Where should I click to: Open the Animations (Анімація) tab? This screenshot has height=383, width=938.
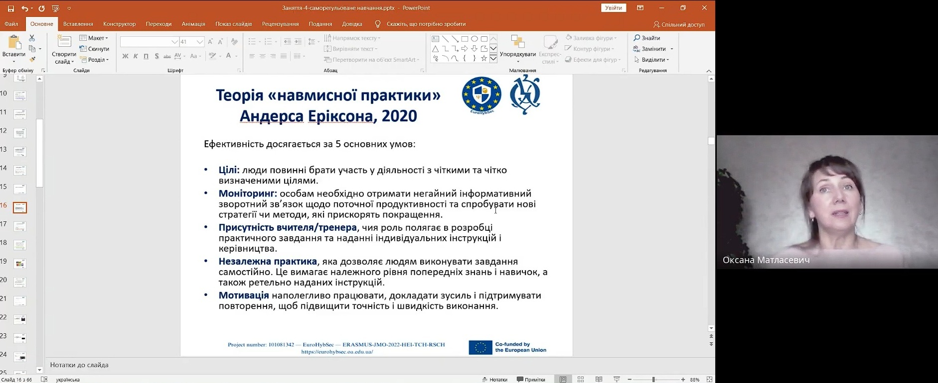[193, 24]
